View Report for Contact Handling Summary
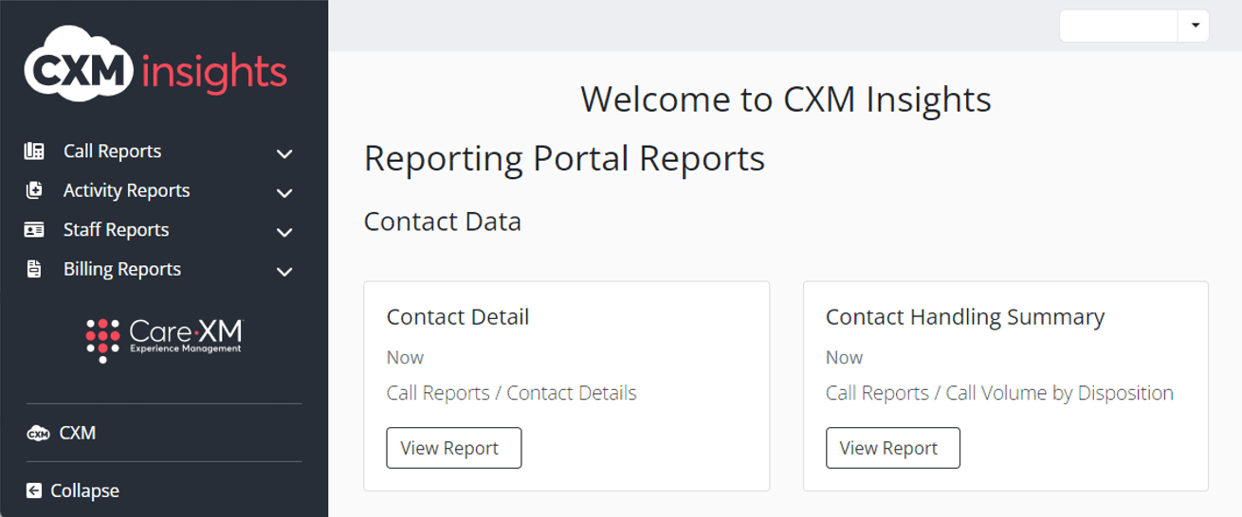This screenshot has width=1242, height=517. point(892,448)
